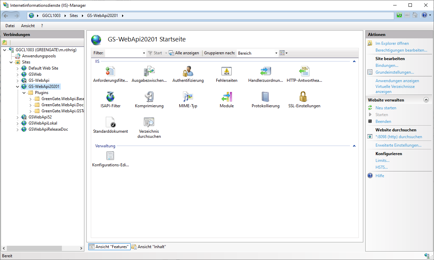The height and width of the screenshot is (260, 434).
Task: Click the status bar network icon
Action: click(427, 256)
